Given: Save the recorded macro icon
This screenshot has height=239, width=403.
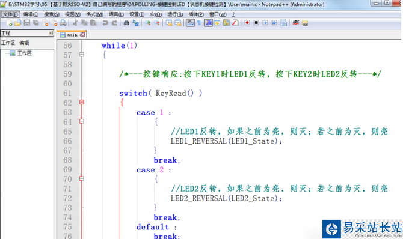Looking at the screenshot, I should pos(283,23).
